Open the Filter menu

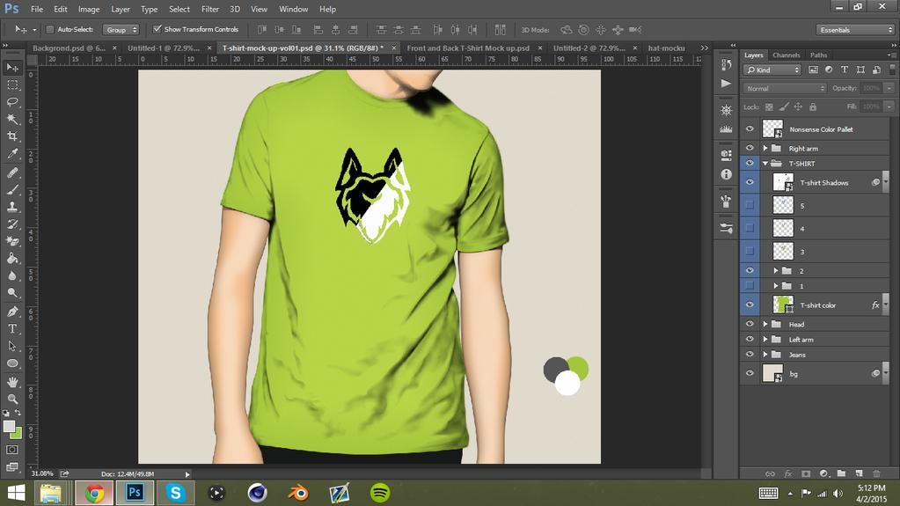[x=210, y=9]
